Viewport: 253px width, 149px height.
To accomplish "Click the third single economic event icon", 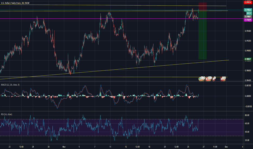I will click(214, 79).
